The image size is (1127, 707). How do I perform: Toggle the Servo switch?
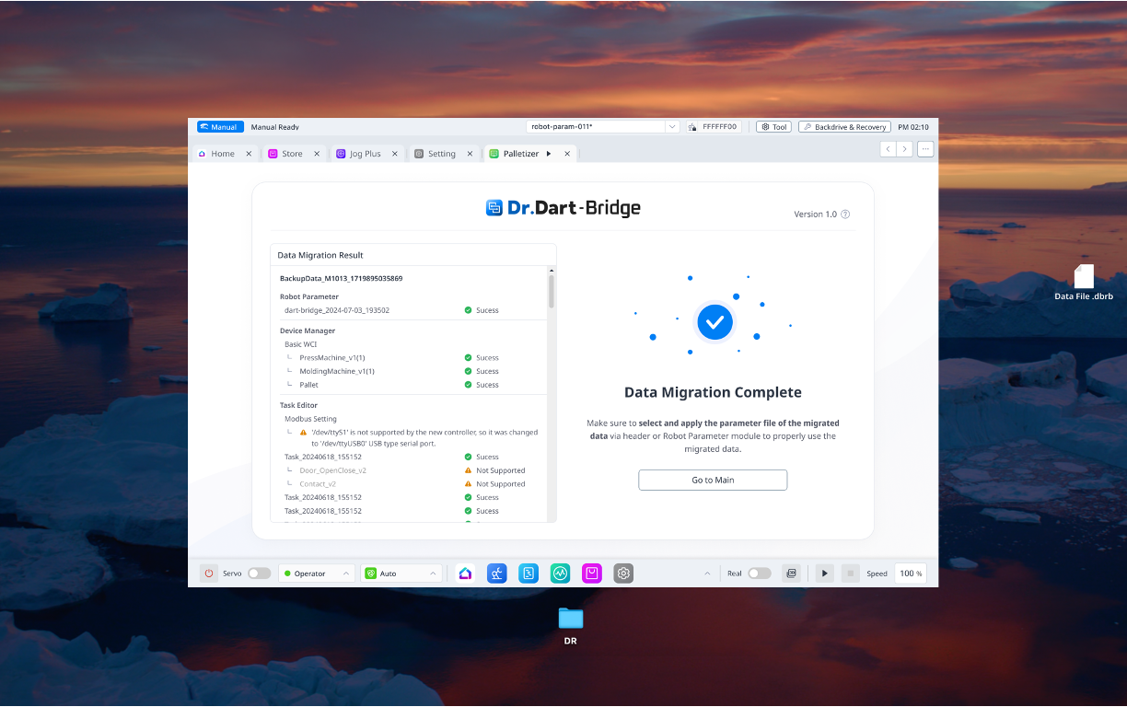[259, 574]
